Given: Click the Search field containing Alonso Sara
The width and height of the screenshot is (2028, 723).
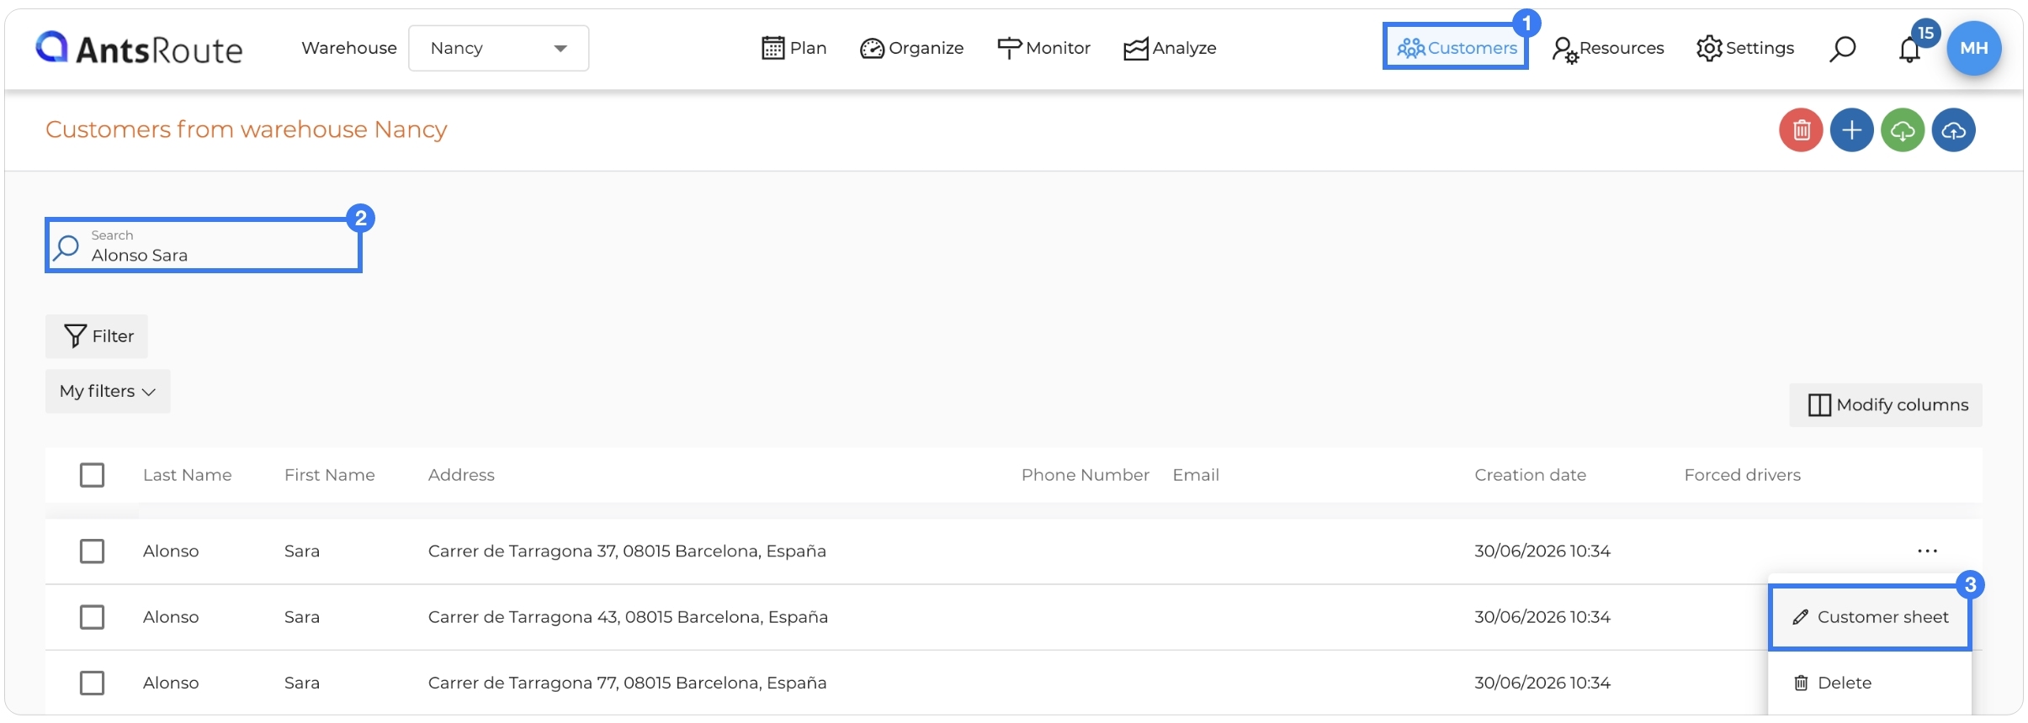Looking at the screenshot, I should click(204, 245).
